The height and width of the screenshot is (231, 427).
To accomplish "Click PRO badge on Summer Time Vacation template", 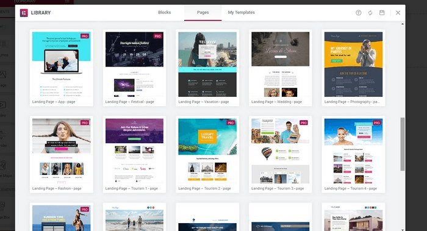I will coord(85,209).
